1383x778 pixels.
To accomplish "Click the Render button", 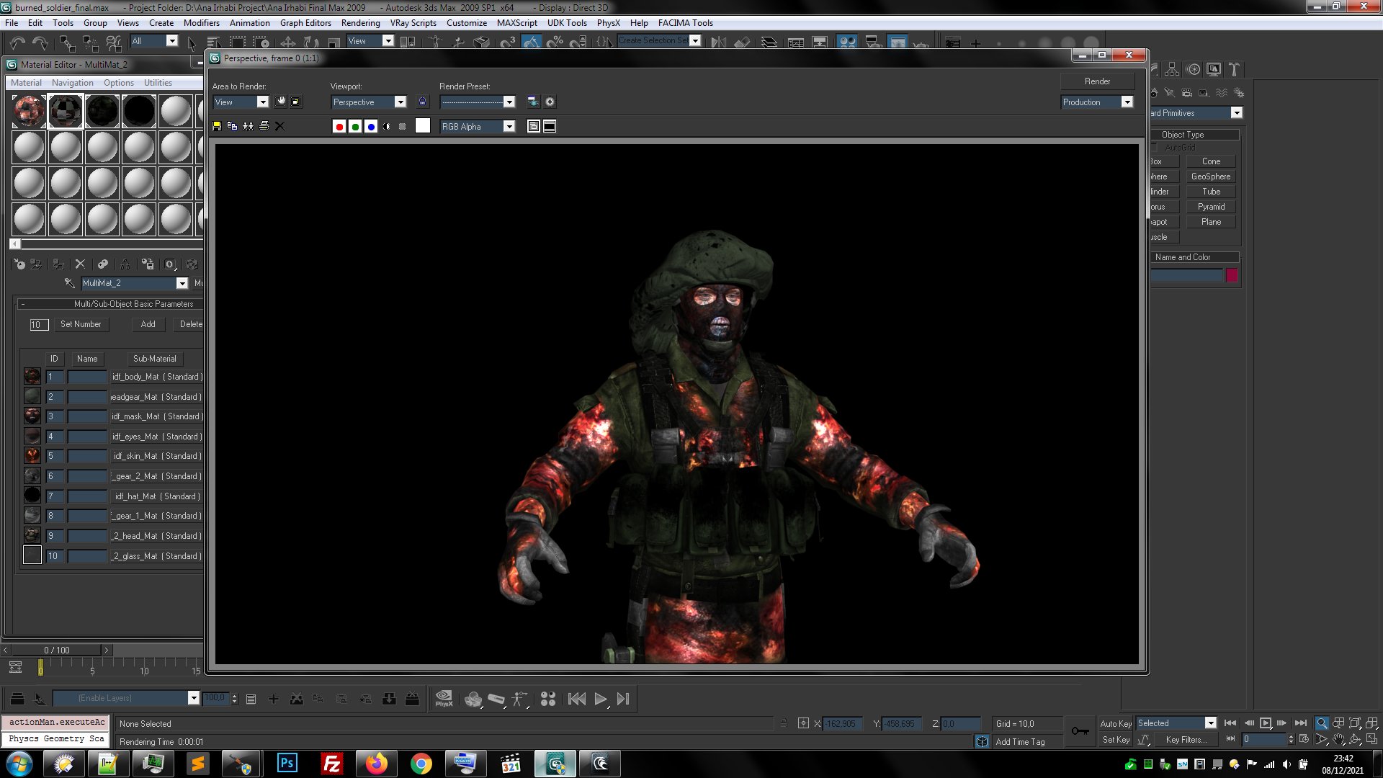I will point(1097,81).
